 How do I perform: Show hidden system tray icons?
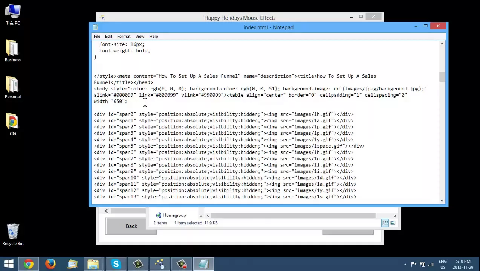point(405,264)
